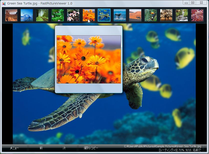Close the FastPictureViewer window
The height and width of the screenshot is (154, 209).
tap(201, 2)
